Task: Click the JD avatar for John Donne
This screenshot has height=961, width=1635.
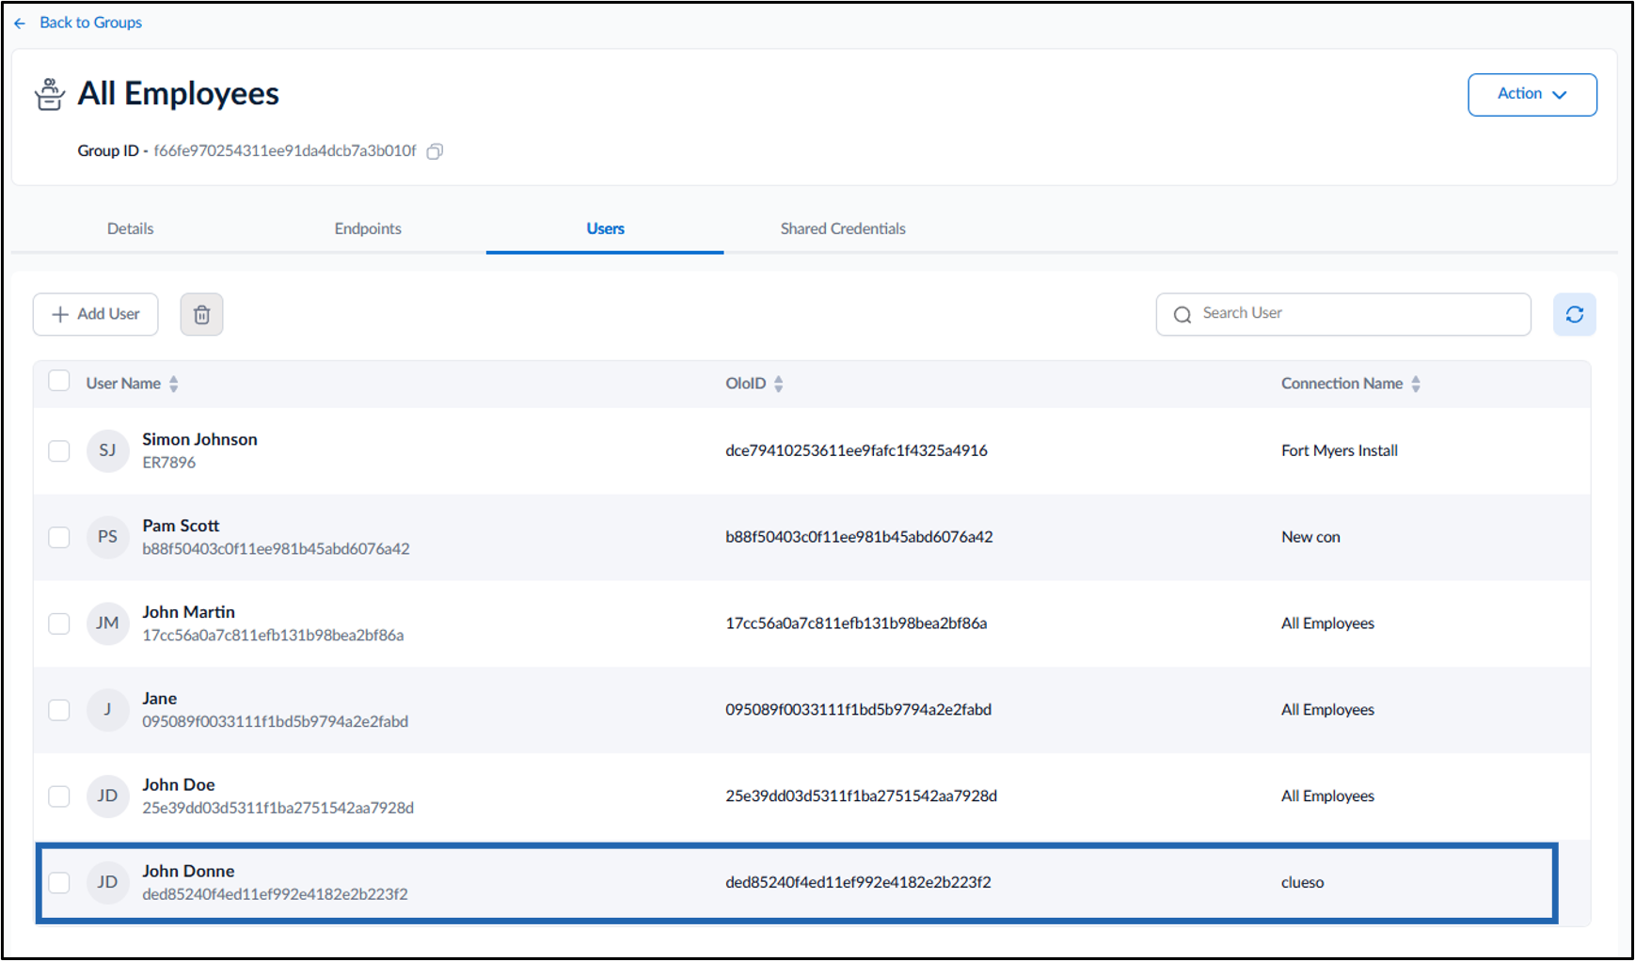Action: point(107,882)
